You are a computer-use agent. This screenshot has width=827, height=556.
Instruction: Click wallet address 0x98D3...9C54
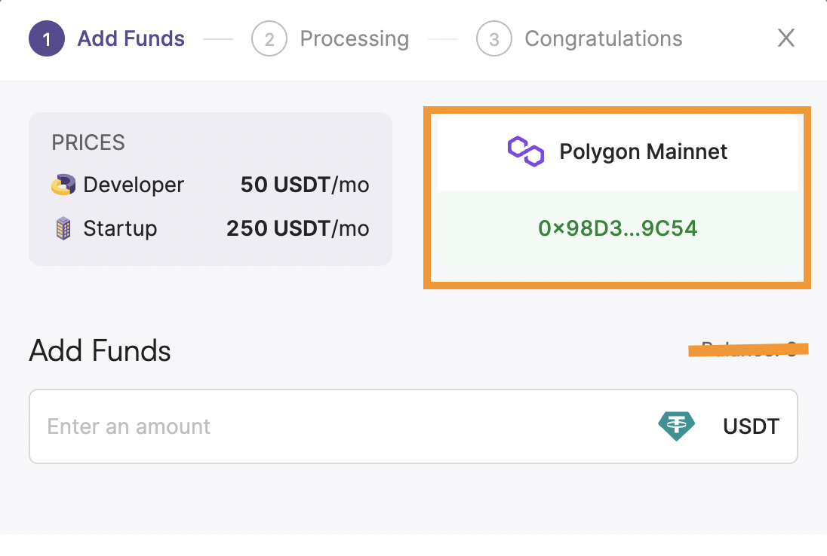pyautogui.click(x=618, y=228)
